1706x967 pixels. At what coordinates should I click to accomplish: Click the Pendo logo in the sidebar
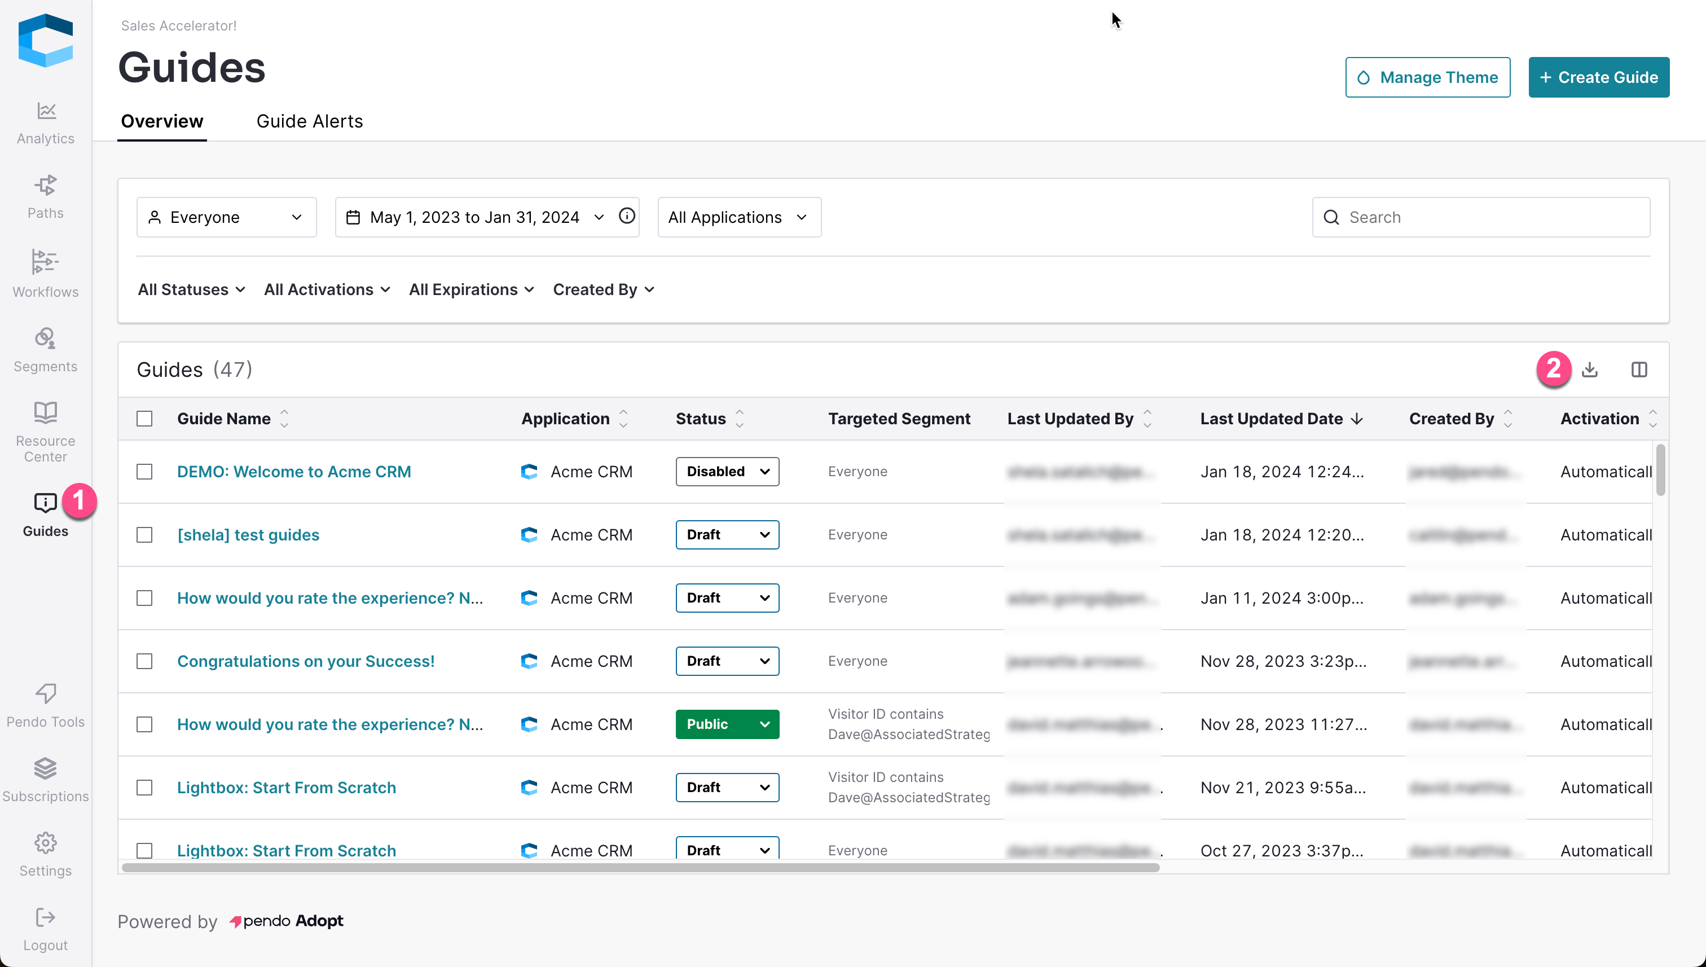[x=45, y=41]
